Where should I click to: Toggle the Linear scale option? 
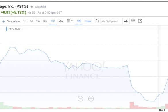88,21
